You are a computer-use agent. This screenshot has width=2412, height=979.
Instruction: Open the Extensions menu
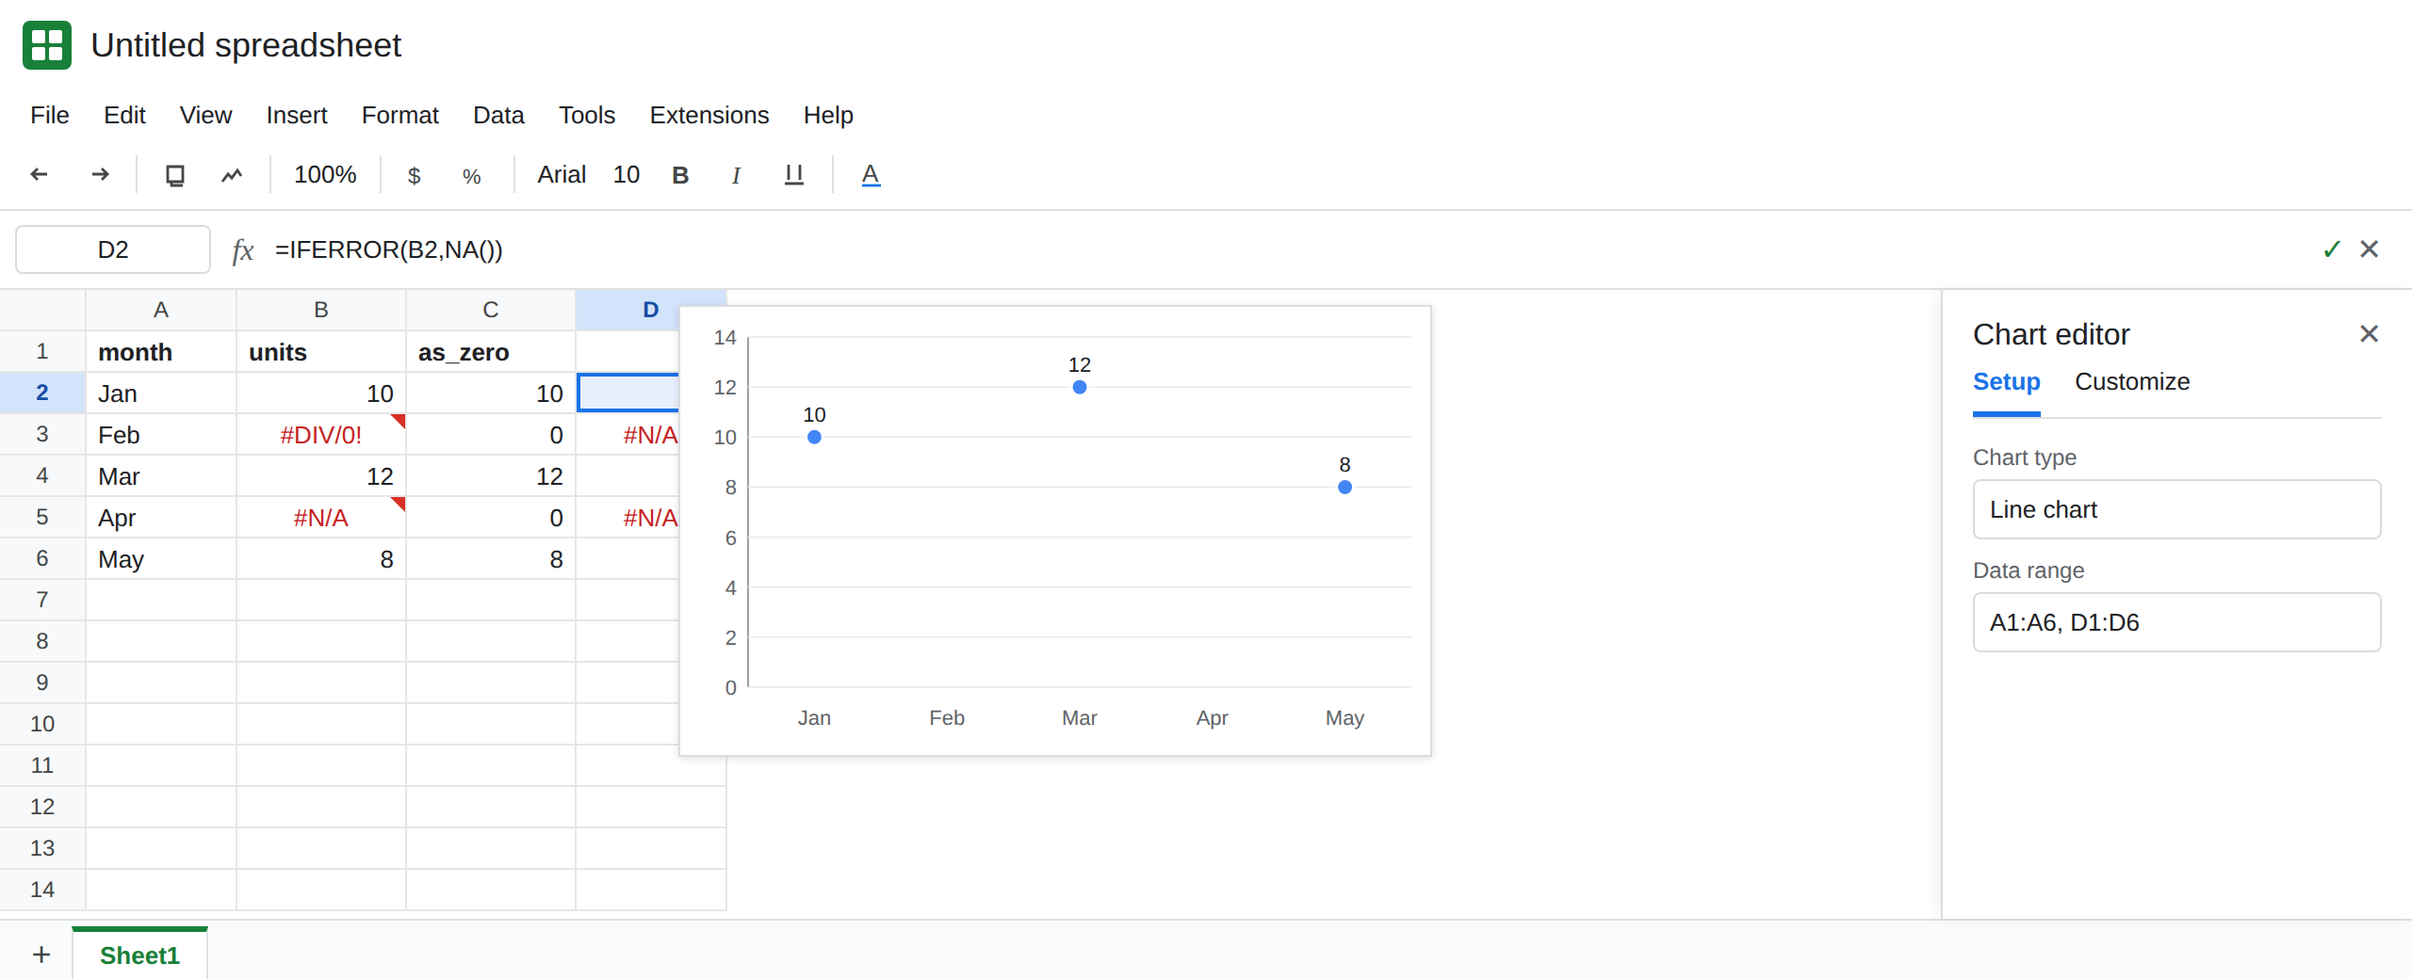coord(709,115)
